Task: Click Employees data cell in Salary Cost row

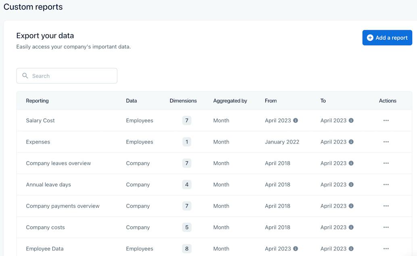Action: [140, 121]
